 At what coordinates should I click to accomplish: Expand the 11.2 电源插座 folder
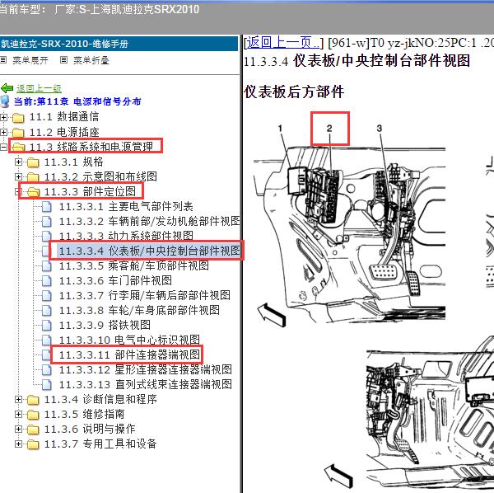pyautogui.click(x=3, y=132)
